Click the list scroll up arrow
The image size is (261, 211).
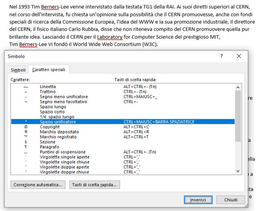tap(238, 87)
